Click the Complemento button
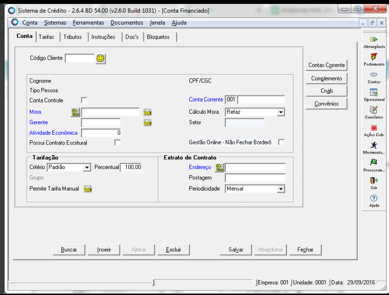 click(x=326, y=79)
